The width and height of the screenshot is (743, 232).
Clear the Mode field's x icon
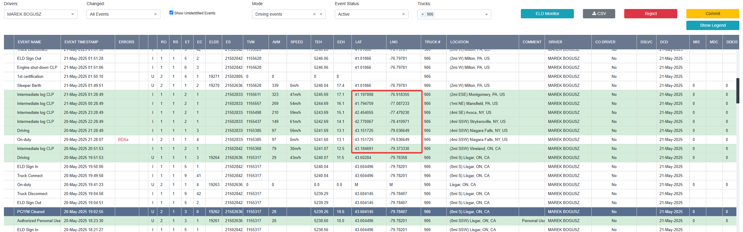pos(314,14)
